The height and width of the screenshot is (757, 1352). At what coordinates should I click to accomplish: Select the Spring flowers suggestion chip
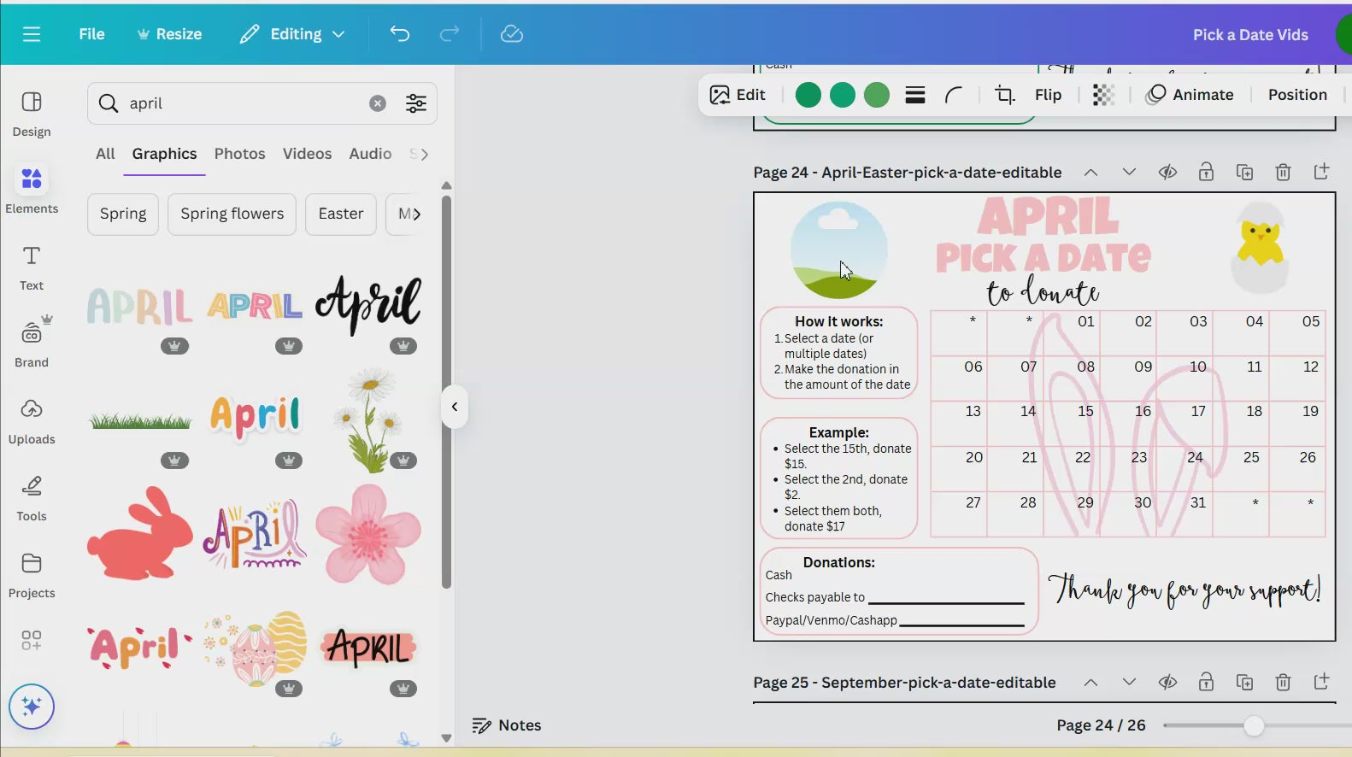[x=232, y=214]
